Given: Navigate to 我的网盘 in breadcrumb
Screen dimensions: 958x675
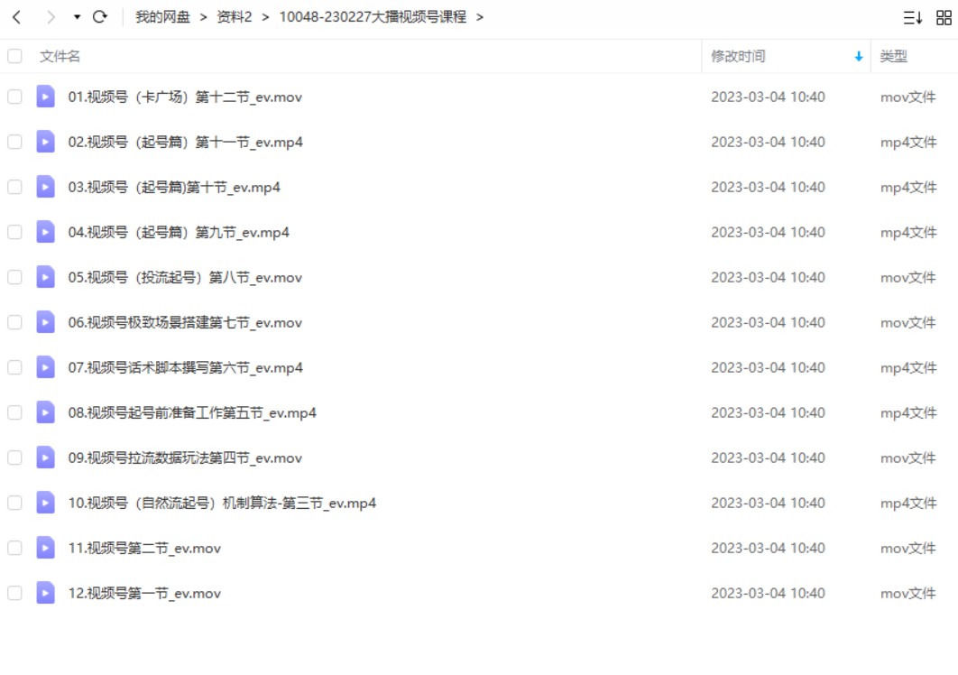Looking at the screenshot, I should pos(162,17).
